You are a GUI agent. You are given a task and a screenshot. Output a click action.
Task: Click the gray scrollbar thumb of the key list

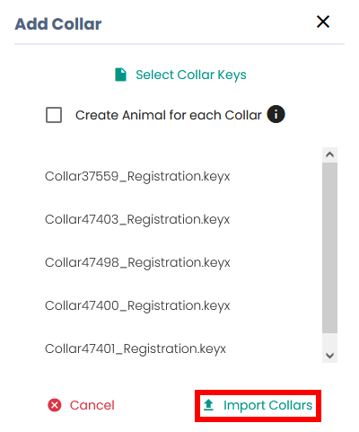coord(329,248)
